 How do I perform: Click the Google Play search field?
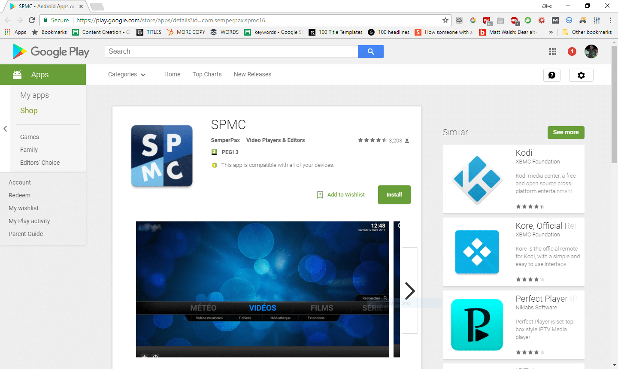[x=231, y=51]
